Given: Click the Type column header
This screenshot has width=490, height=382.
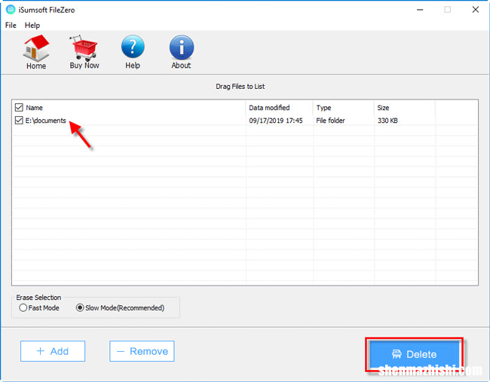Looking at the screenshot, I should coord(323,108).
